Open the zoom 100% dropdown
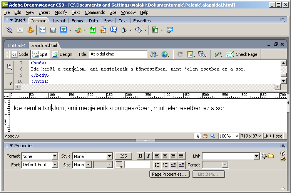291x193 pixels. 237,136
